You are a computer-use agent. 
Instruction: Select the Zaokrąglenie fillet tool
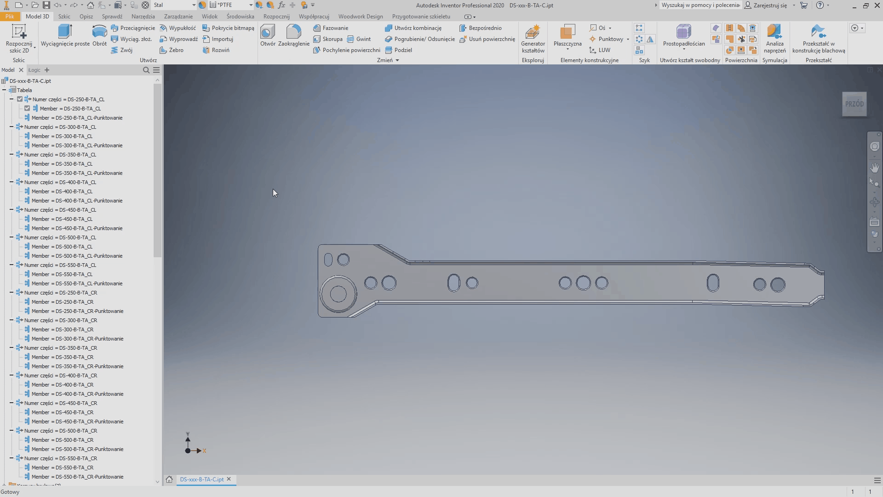click(293, 35)
